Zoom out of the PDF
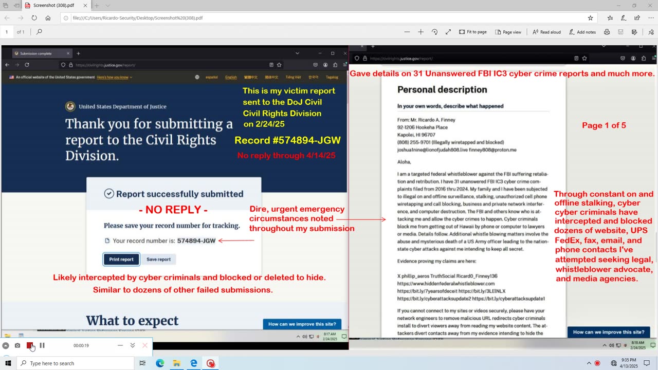 [407, 32]
